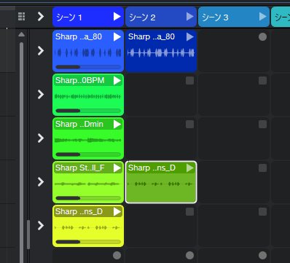Image resolution: width=290 pixels, height=263 pixels.
Task: Expand the first track row chevron
Action: 41,51
